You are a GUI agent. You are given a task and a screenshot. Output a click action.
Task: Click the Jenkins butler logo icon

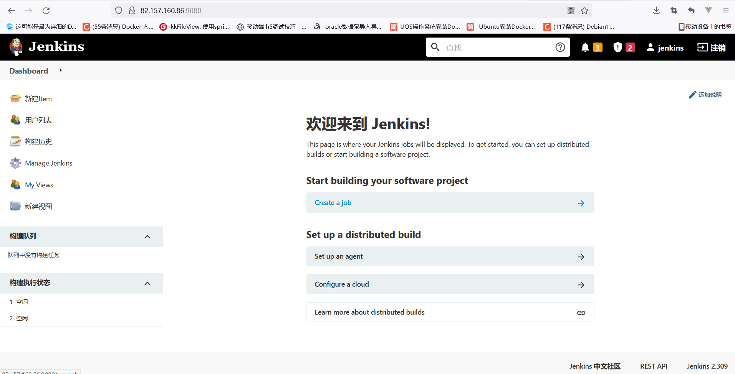pos(16,47)
